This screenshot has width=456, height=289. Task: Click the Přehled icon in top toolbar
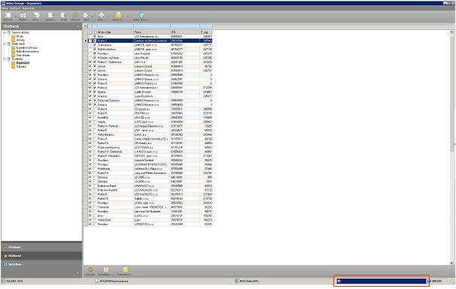pos(23,15)
